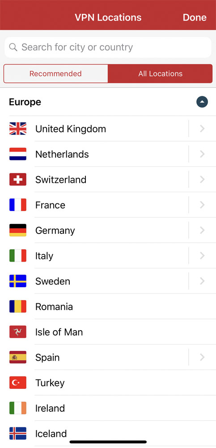The height and width of the screenshot is (448, 216).
Task: Collapse the Europe section arrow
Action: click(x=202, y=102)
